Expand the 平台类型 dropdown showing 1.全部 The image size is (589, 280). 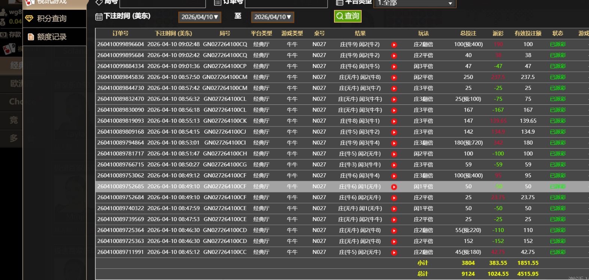(x=416, y=3)
